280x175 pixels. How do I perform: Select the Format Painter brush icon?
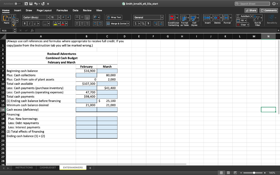tap(14, 25)
